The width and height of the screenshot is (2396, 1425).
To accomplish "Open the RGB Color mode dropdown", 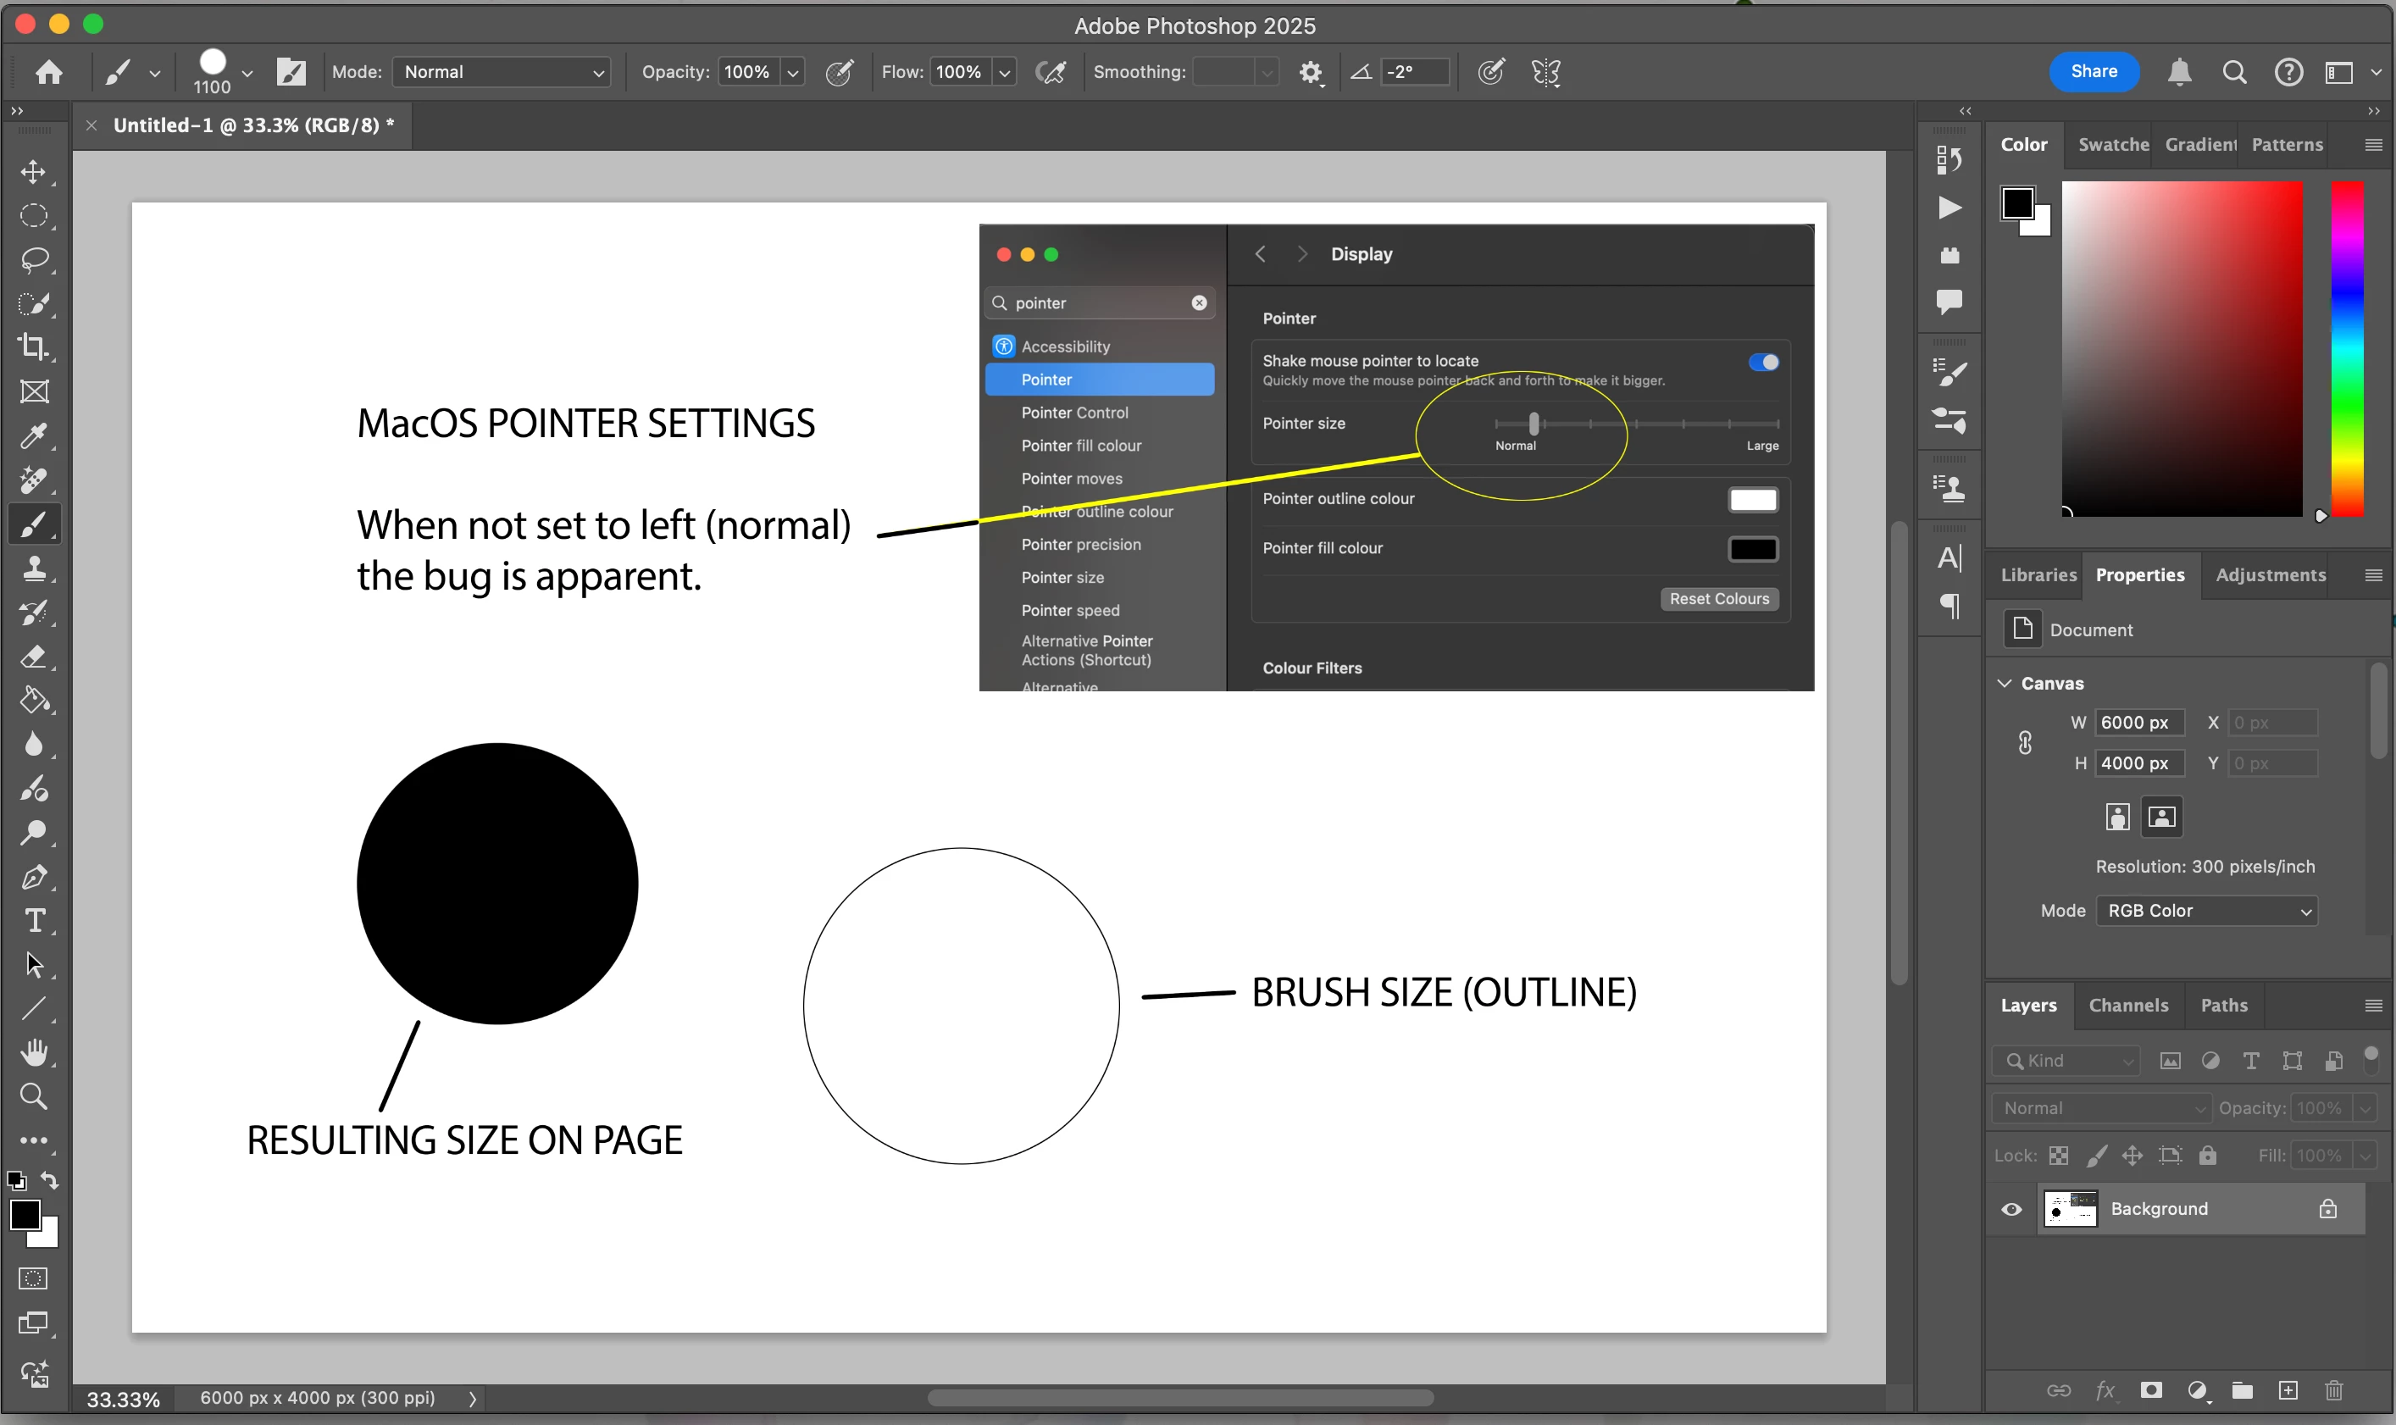I will [2207, 910].
